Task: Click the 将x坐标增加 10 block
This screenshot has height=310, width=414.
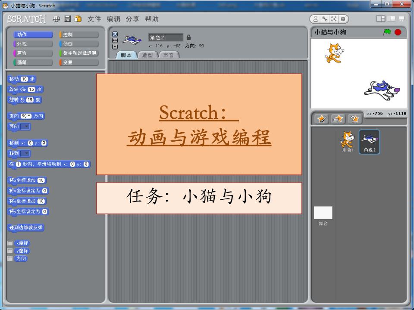Action: point(27,180)
